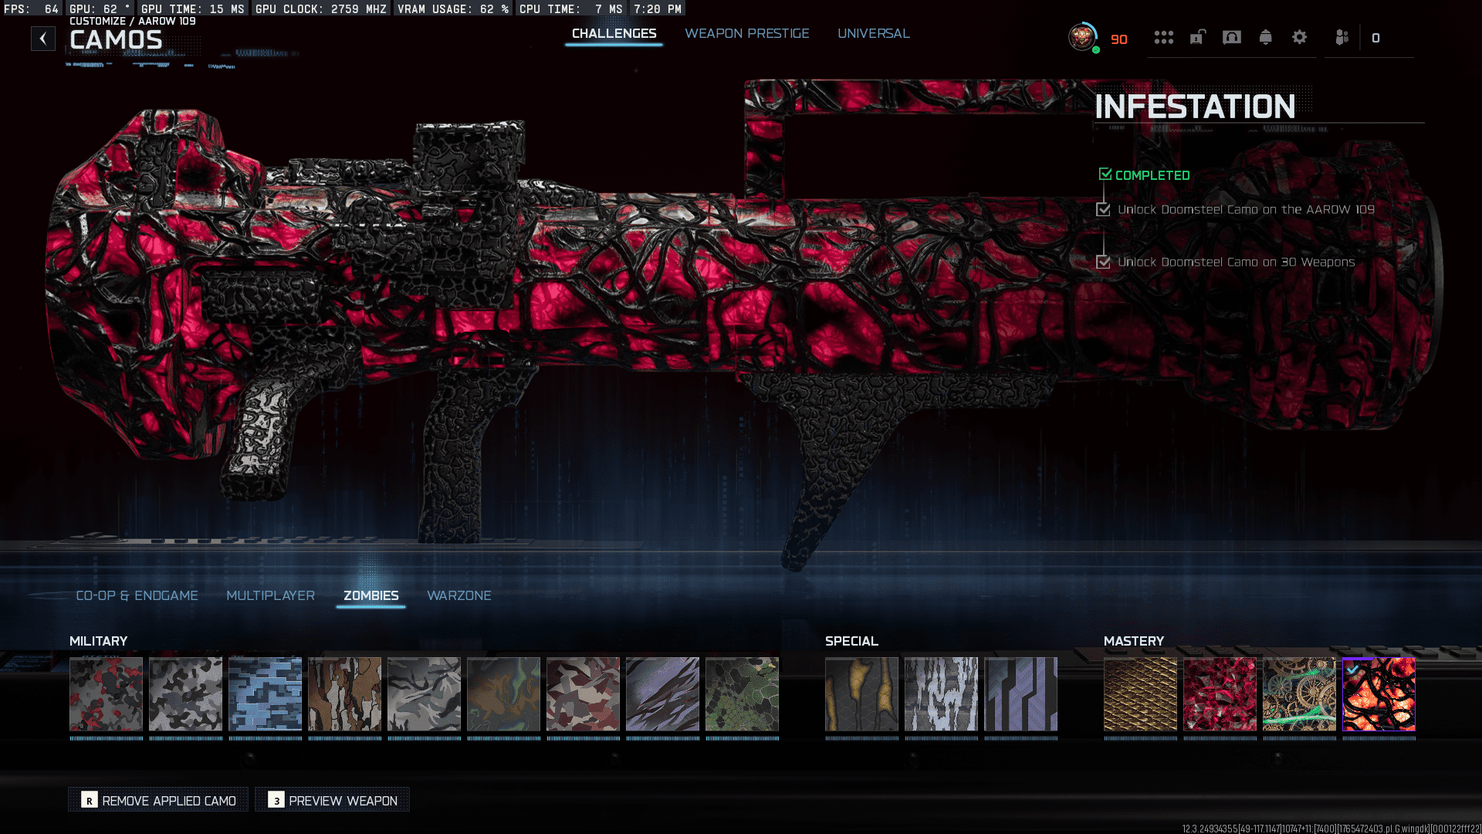Click checkbox for Doomsteel on AAROW 109
The height and width of the screenshot is (834, 1482).
[x=1103, y=209]
